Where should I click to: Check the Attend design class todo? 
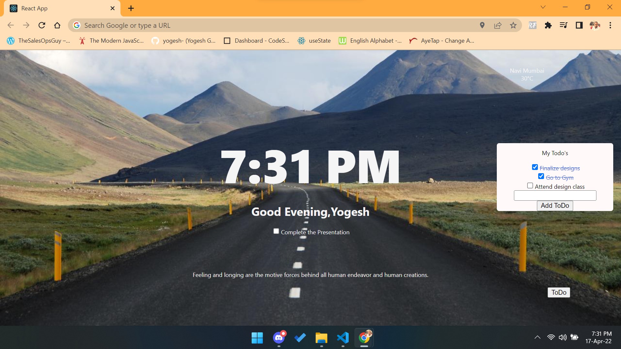pyautogui.click(x=530, y=186)
